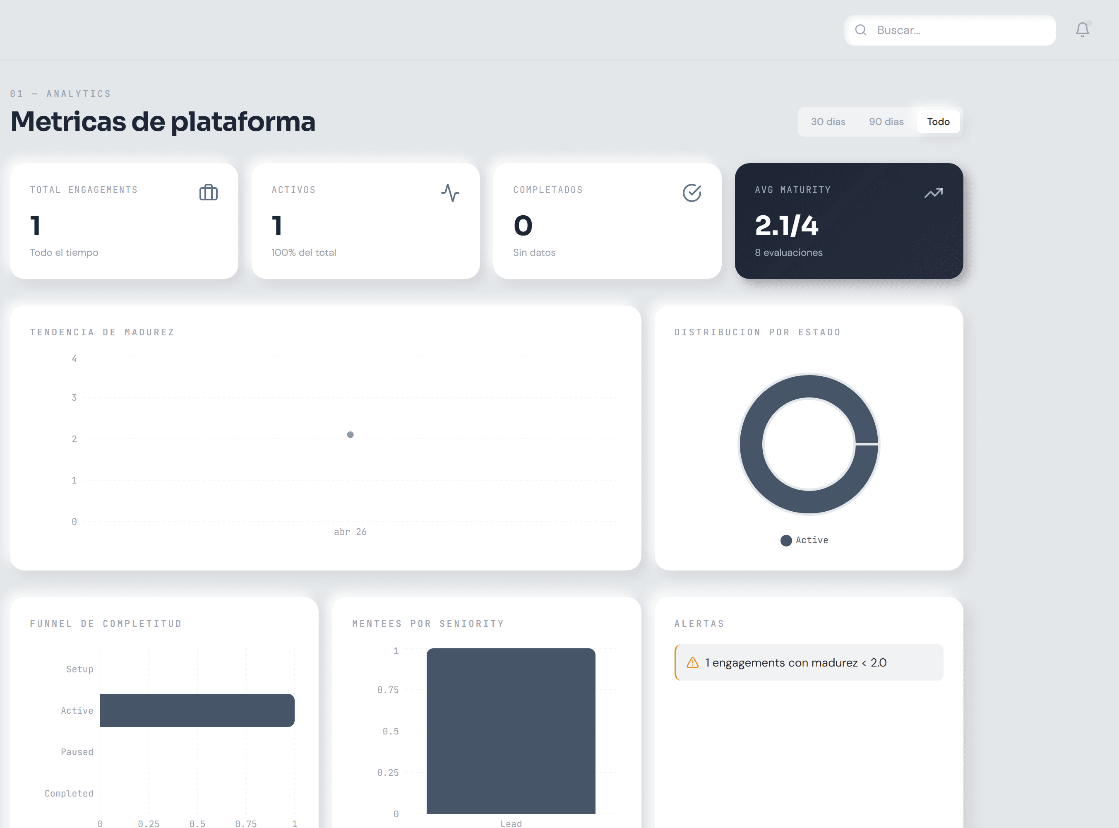
Task: Expand the Funnel de Completitud section
Action: click(105, 623)
